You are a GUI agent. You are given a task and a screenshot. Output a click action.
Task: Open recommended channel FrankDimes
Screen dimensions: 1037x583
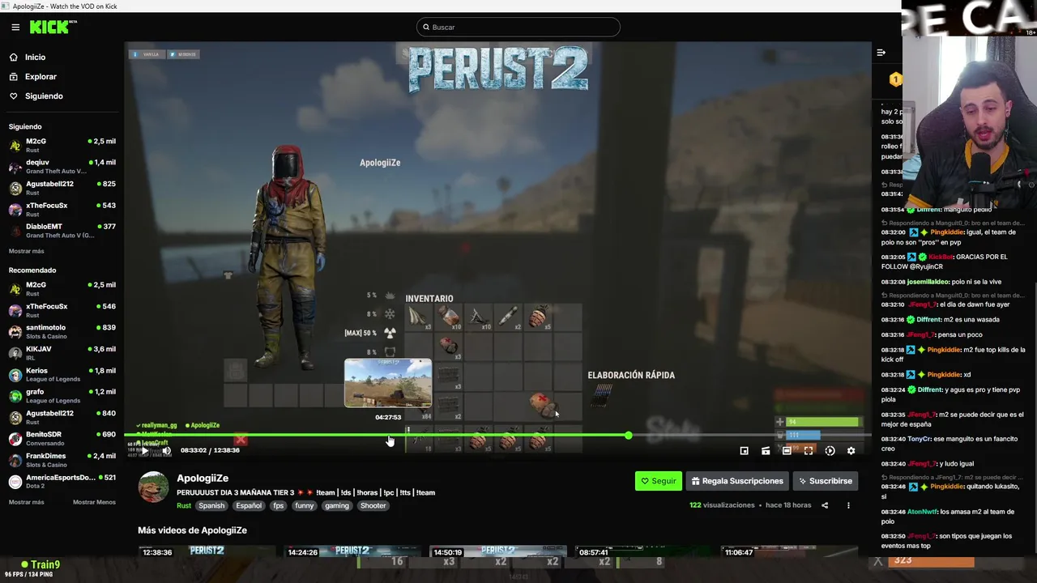[x=62, y=460]
